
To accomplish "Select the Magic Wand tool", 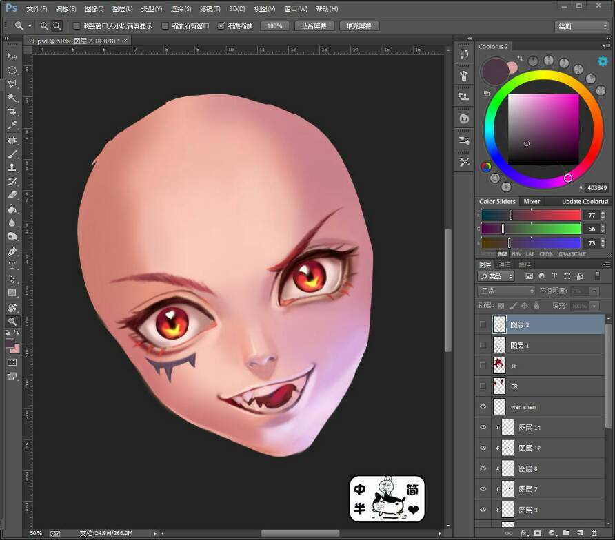I will [12, 98].
